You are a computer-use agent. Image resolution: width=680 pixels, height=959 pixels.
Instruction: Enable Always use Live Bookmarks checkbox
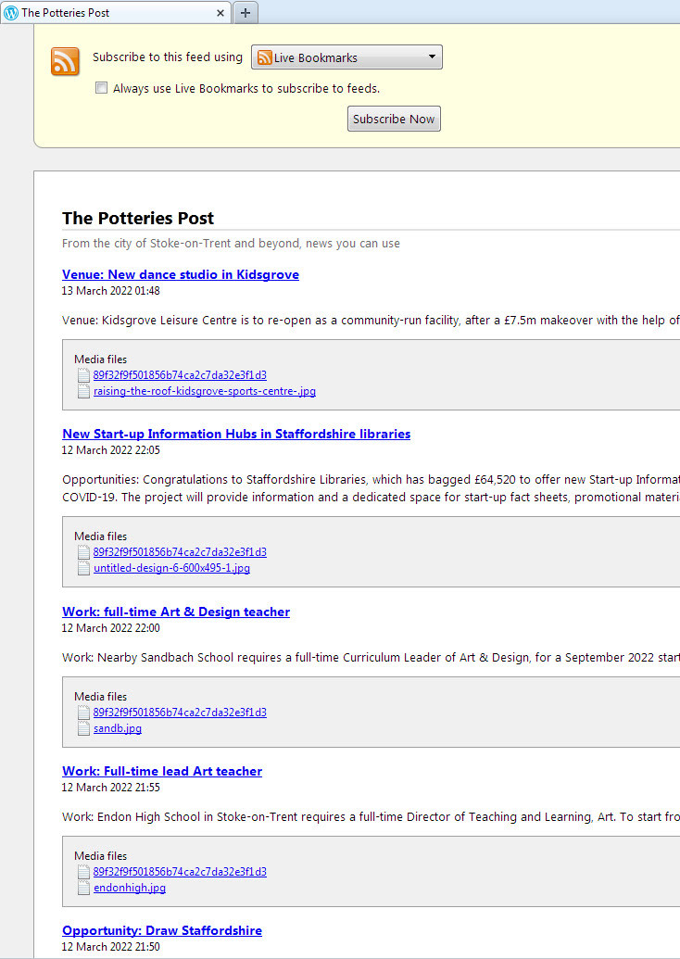[101, 89]
